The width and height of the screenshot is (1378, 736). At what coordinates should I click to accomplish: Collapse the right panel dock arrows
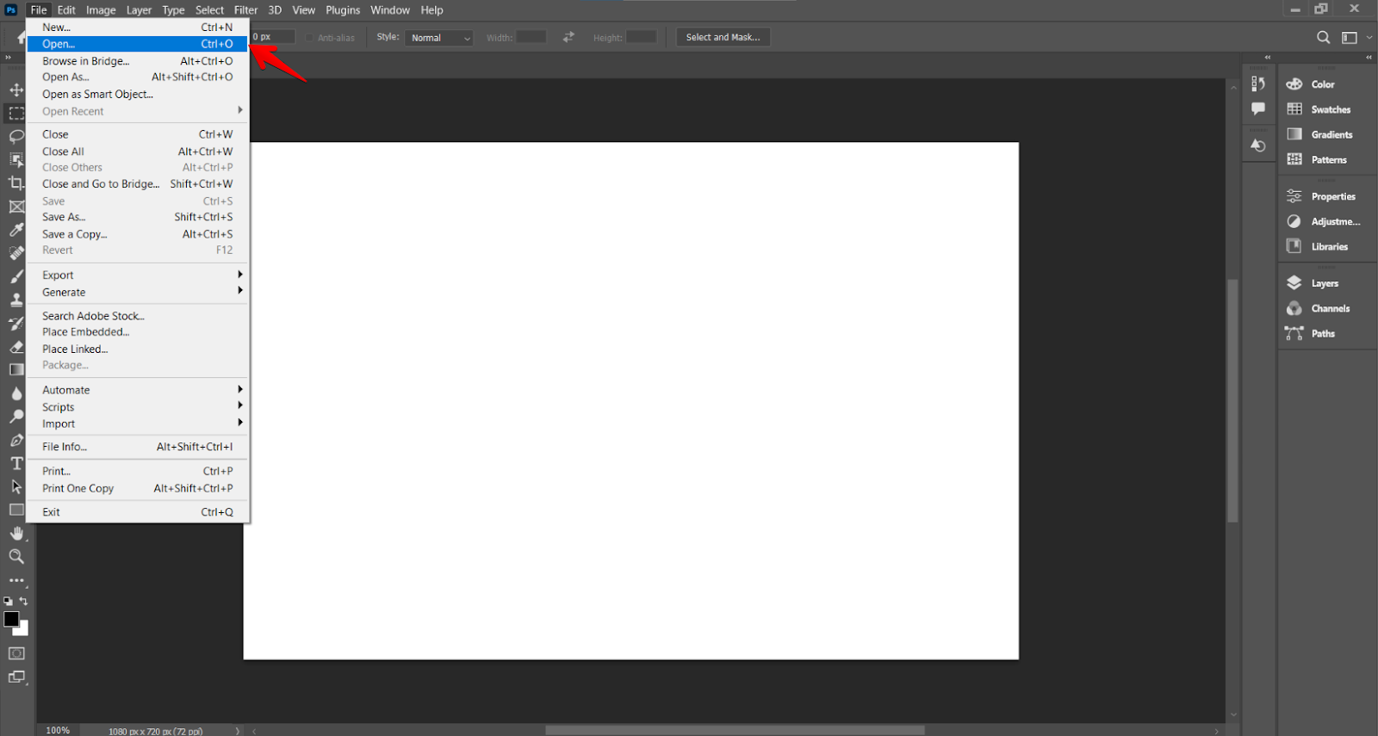[x=1369, y=58]
